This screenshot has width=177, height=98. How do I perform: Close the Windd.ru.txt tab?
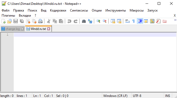pos(48,29)
